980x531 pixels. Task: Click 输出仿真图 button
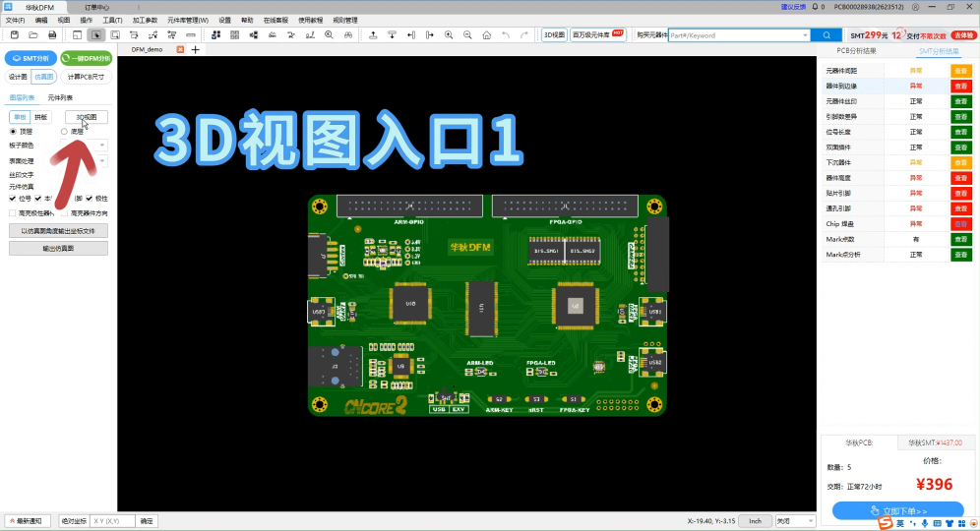point(58,248)
